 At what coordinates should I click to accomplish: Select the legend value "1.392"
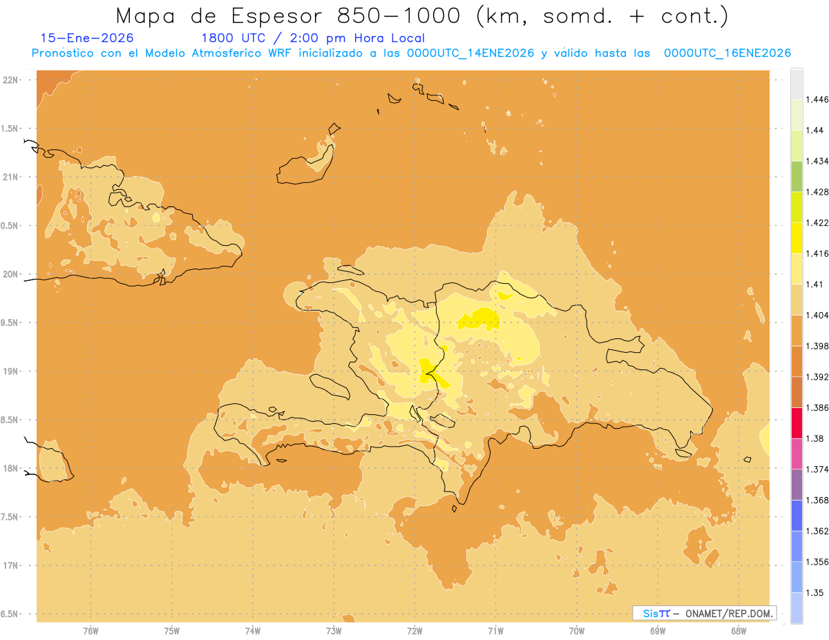[817, 377]
